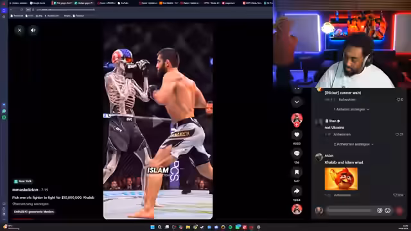
Task: Bookmark this video
Action: tap(297, 172)
